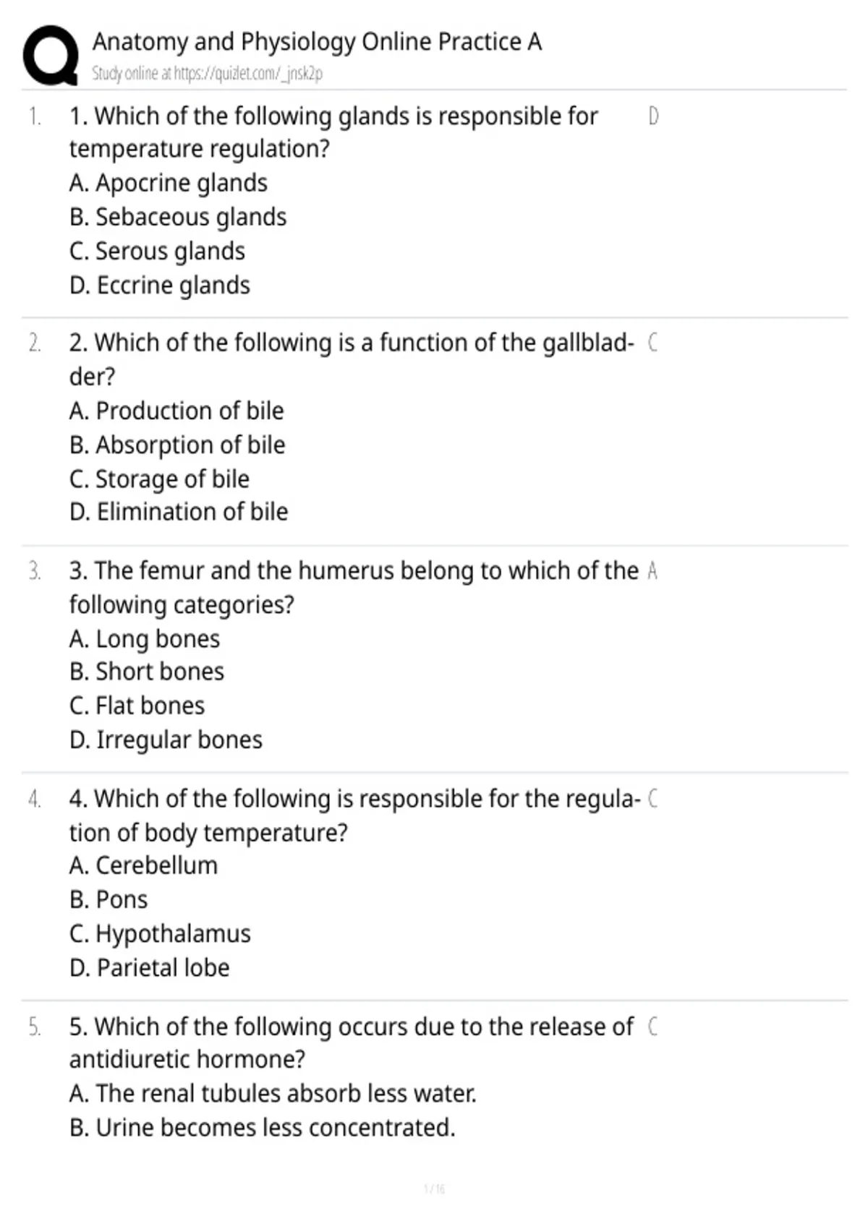Screen dimensions: 868x1229
Task: Pick B. Pons answer
Action: coord(109,899)
